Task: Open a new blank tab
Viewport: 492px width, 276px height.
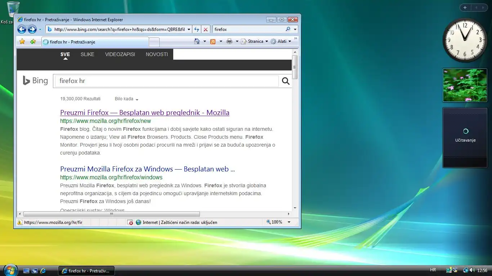Action: tap(154, 42)
